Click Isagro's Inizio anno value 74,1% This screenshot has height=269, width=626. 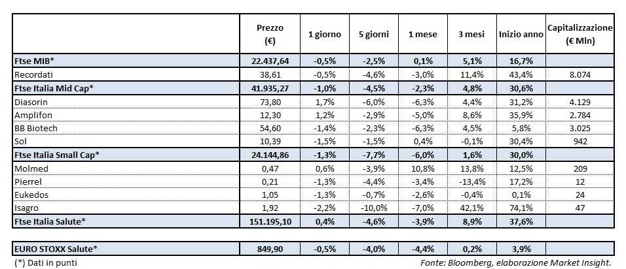pos(521,208)
